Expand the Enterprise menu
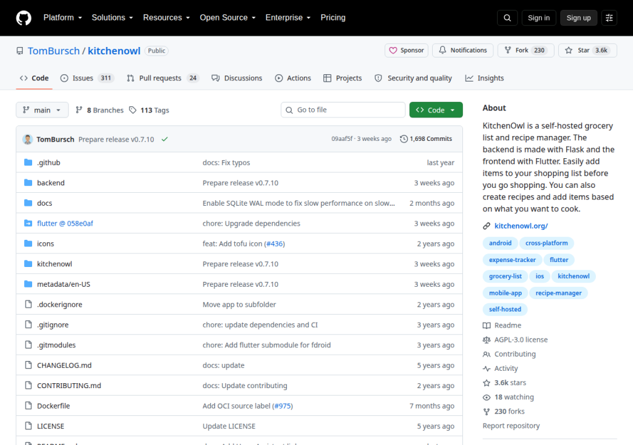The image size is (633, 445). (x=288, y=18)
